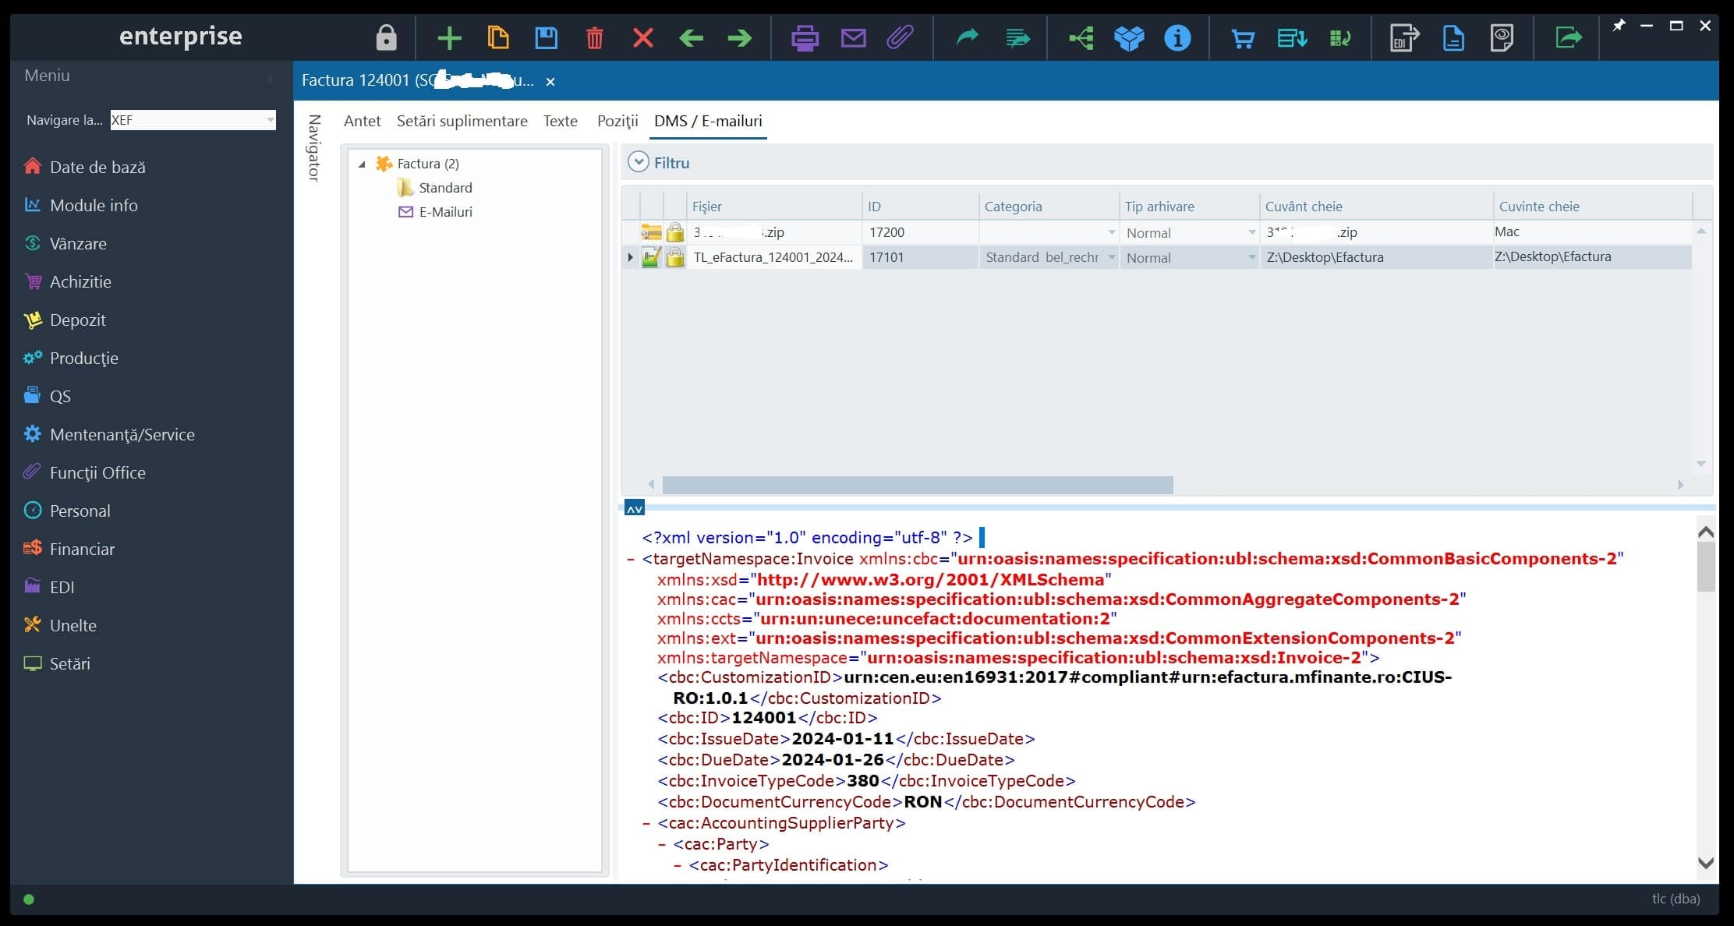1734x926 pixels.
Task: Open the Depozit menu
Action: 65,320
